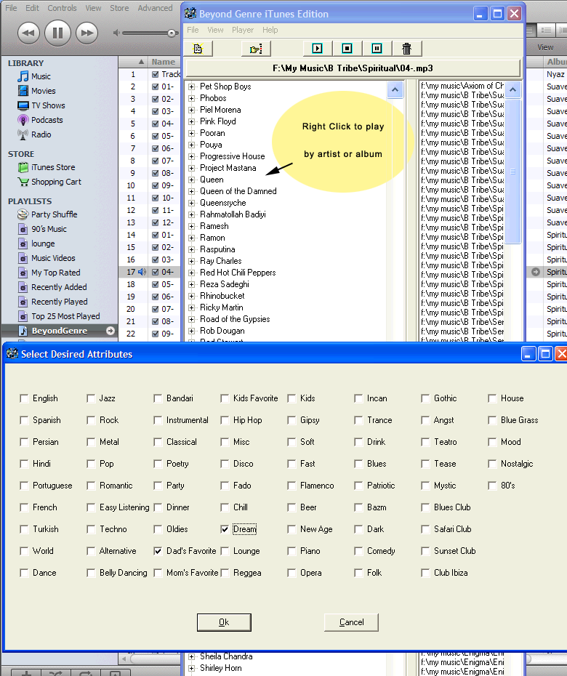Expand the Sheila Chandra node
The image size is (567, 676).
pos(191,656)
